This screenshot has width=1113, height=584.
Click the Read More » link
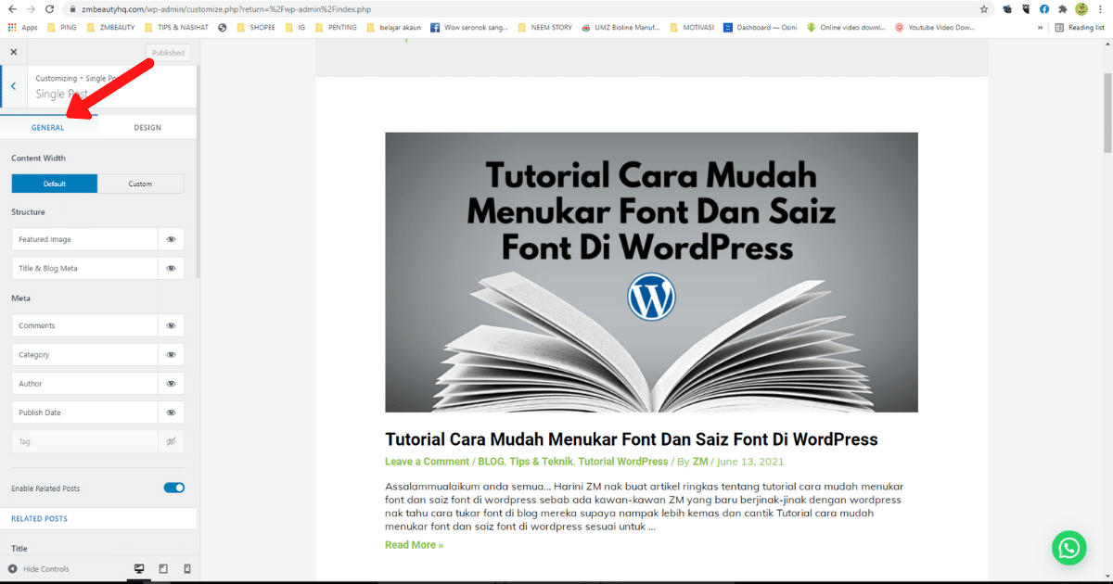tap(414, 544)
